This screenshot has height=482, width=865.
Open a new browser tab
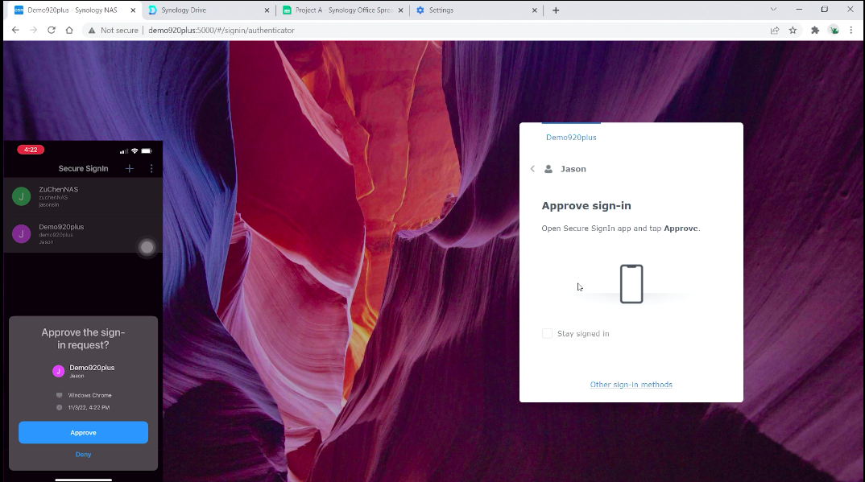(x=556, y=10)
